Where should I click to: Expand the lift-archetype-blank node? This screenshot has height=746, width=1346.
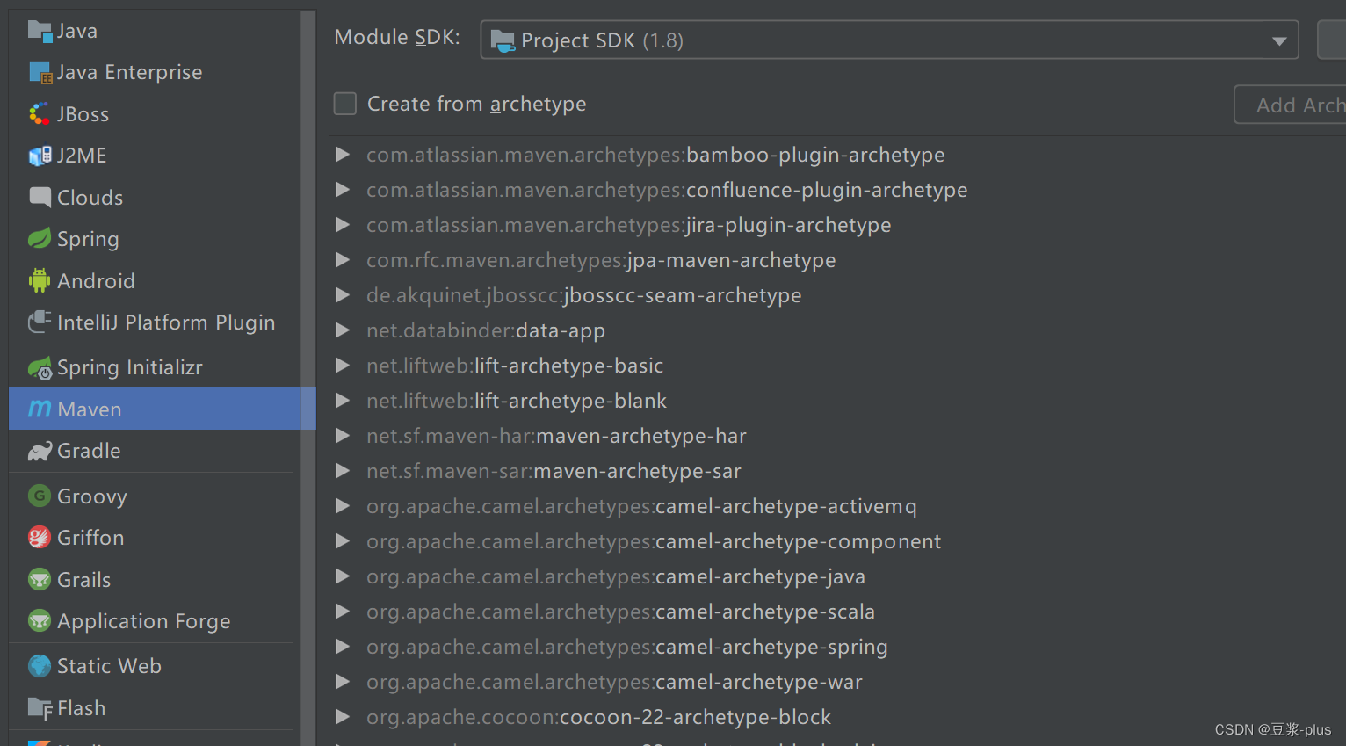pos(344,401)
